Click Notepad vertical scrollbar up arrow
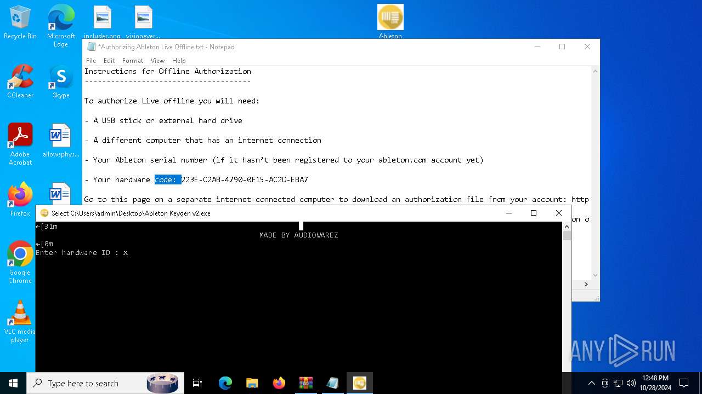The image size is (702, 394). (x=595, y=71)
